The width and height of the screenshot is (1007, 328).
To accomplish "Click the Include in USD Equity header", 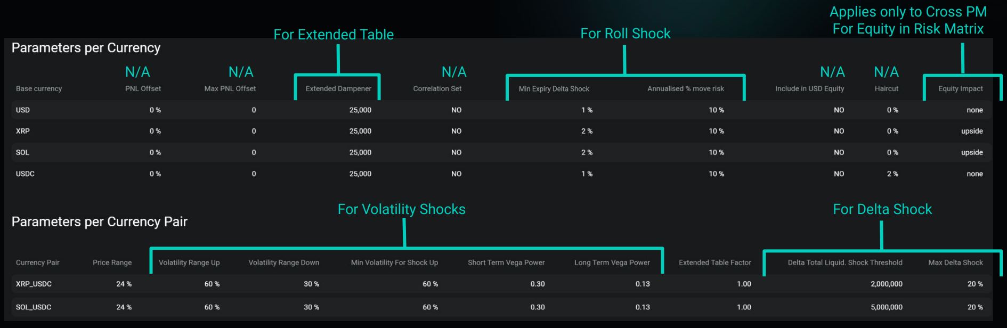I will [x=809, y=89].
